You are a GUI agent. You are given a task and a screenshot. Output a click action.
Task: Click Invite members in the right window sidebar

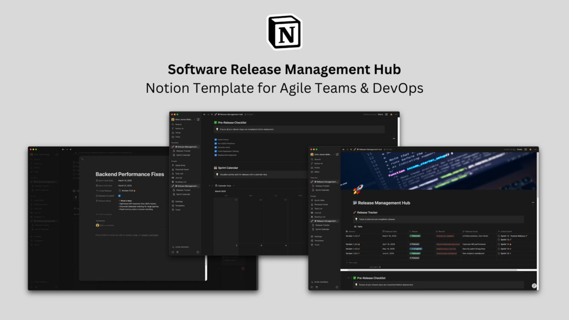click(x=320, y=282)
